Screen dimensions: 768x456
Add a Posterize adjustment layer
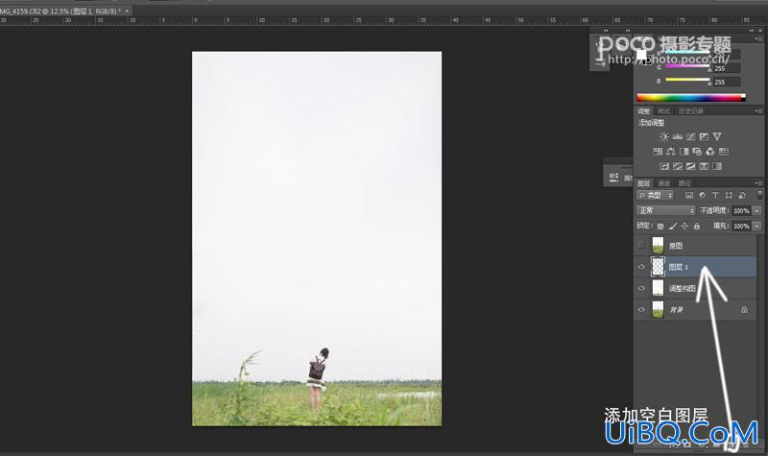(x=678, y=166)
